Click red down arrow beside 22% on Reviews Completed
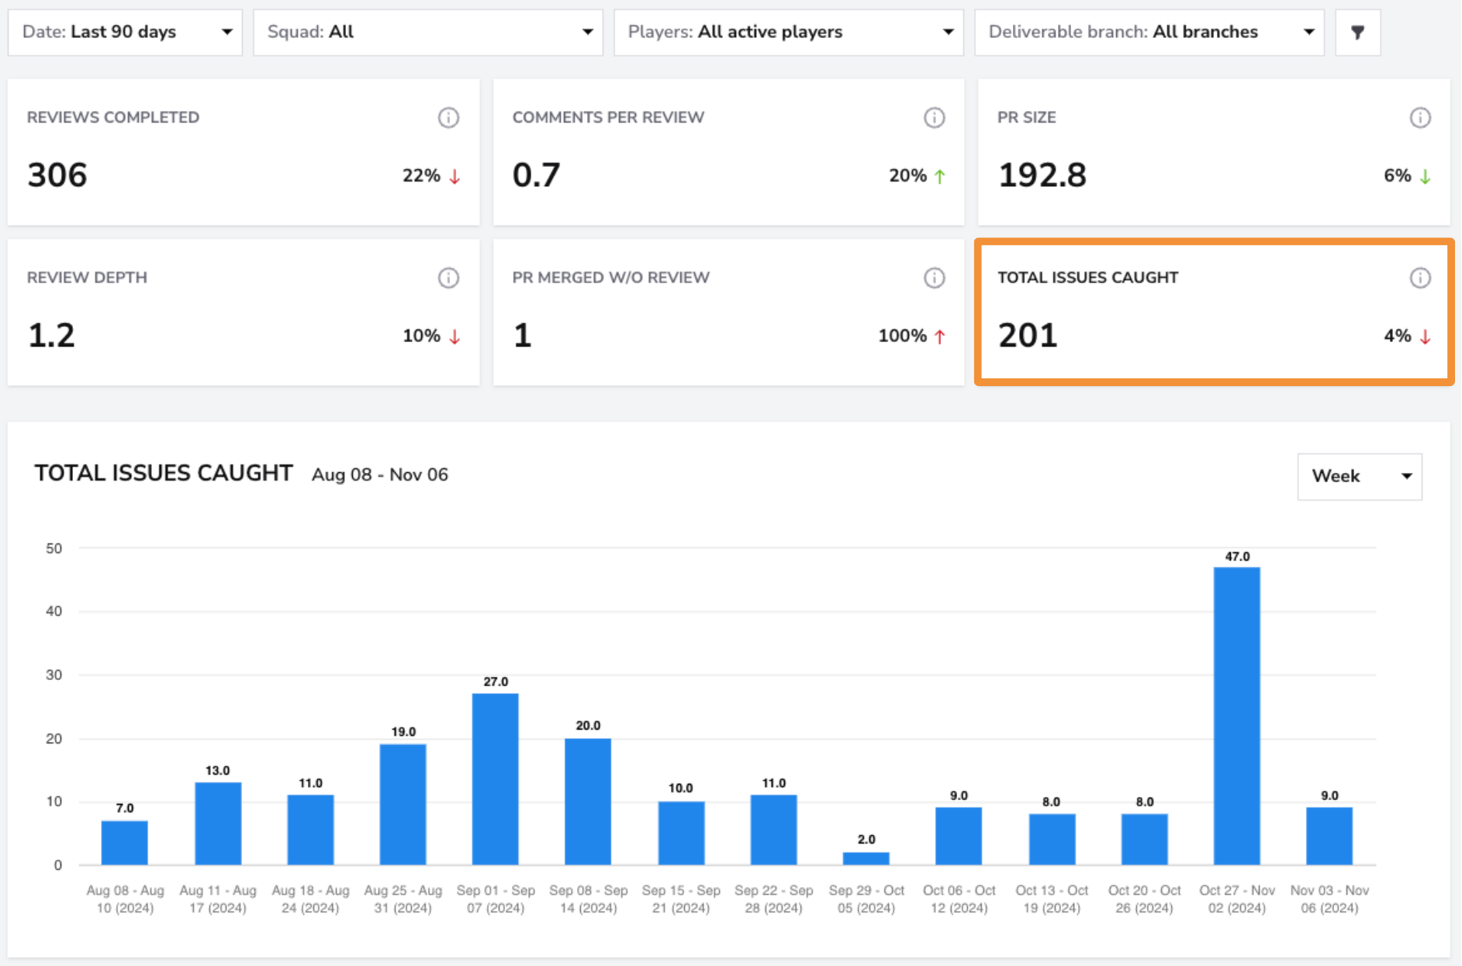Image resolution: width=1462 pixels, height=966 pixels. (x=454, y=177)
